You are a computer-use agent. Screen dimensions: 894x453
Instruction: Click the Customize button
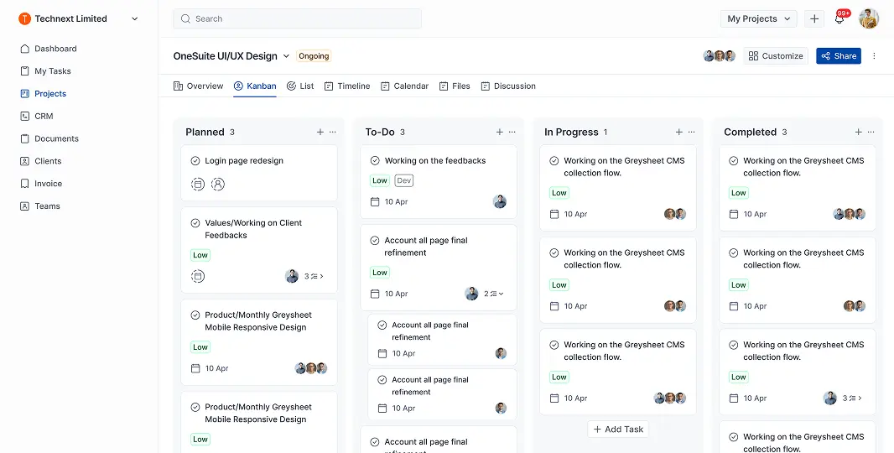(x=776, y=56)
